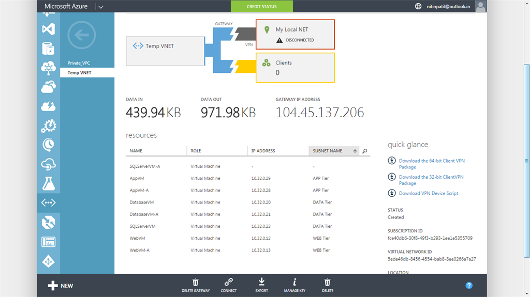The image size is (530, 297).
Task: Select the DatabaseVM-A resource row
Action: coord(248,214)
